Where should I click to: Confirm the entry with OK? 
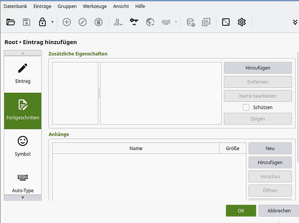tap(241, 211)
